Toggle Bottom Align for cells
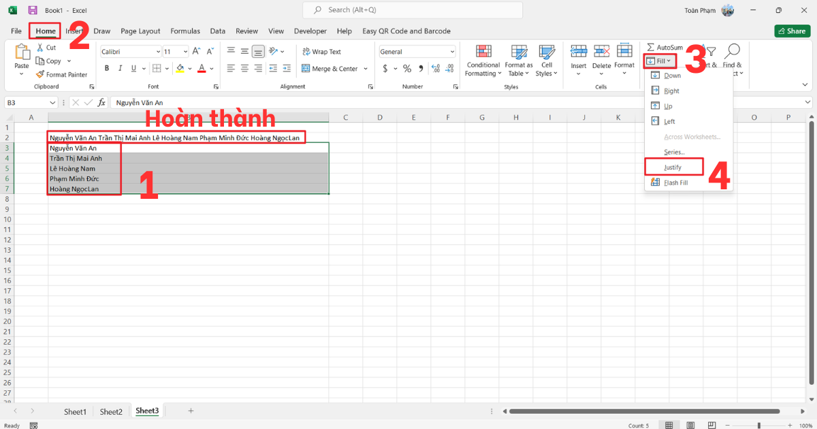Screen dimensions: 817x429 258,51
